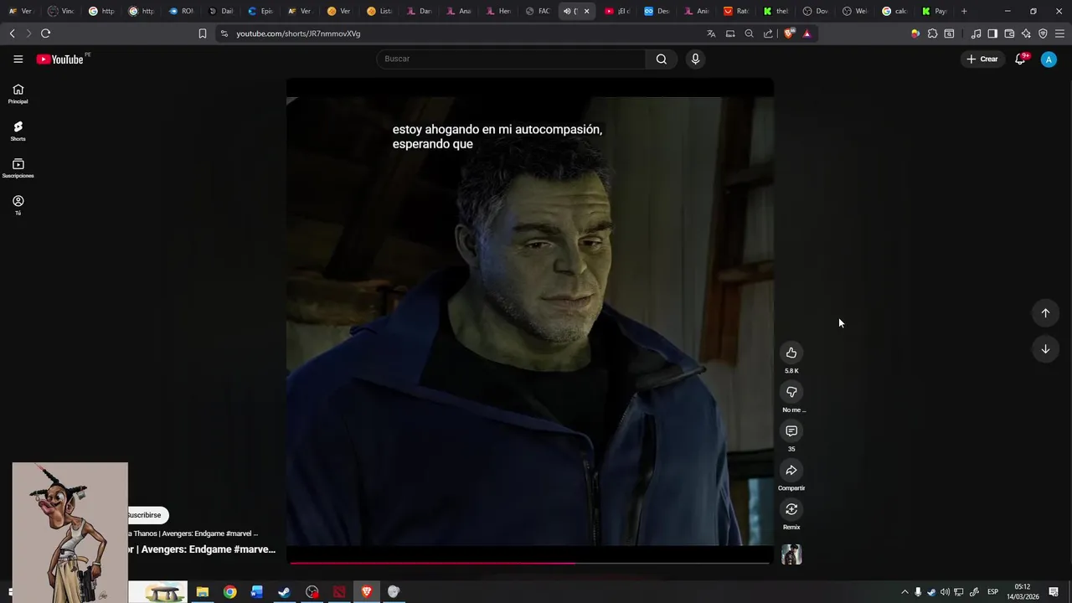Click the youtube.com address bar URL
Viewport: 1072px width, 603px height.
[x=298, y=33]
